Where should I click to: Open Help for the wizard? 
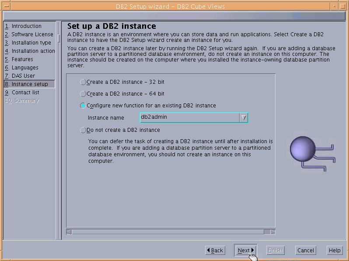click(335, 251)
